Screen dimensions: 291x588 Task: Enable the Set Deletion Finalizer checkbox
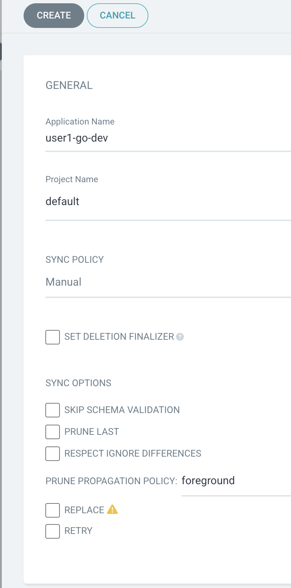[x=53, y=337]
